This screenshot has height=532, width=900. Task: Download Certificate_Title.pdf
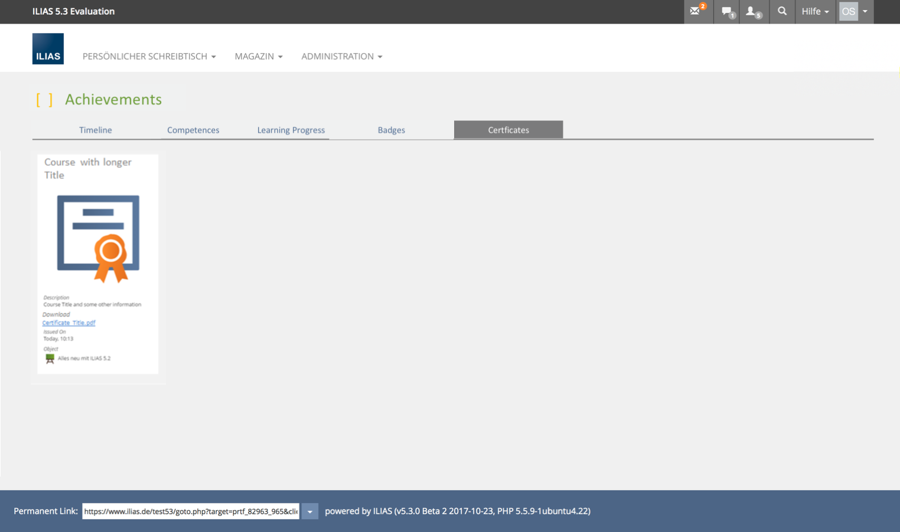coord(69,323)
